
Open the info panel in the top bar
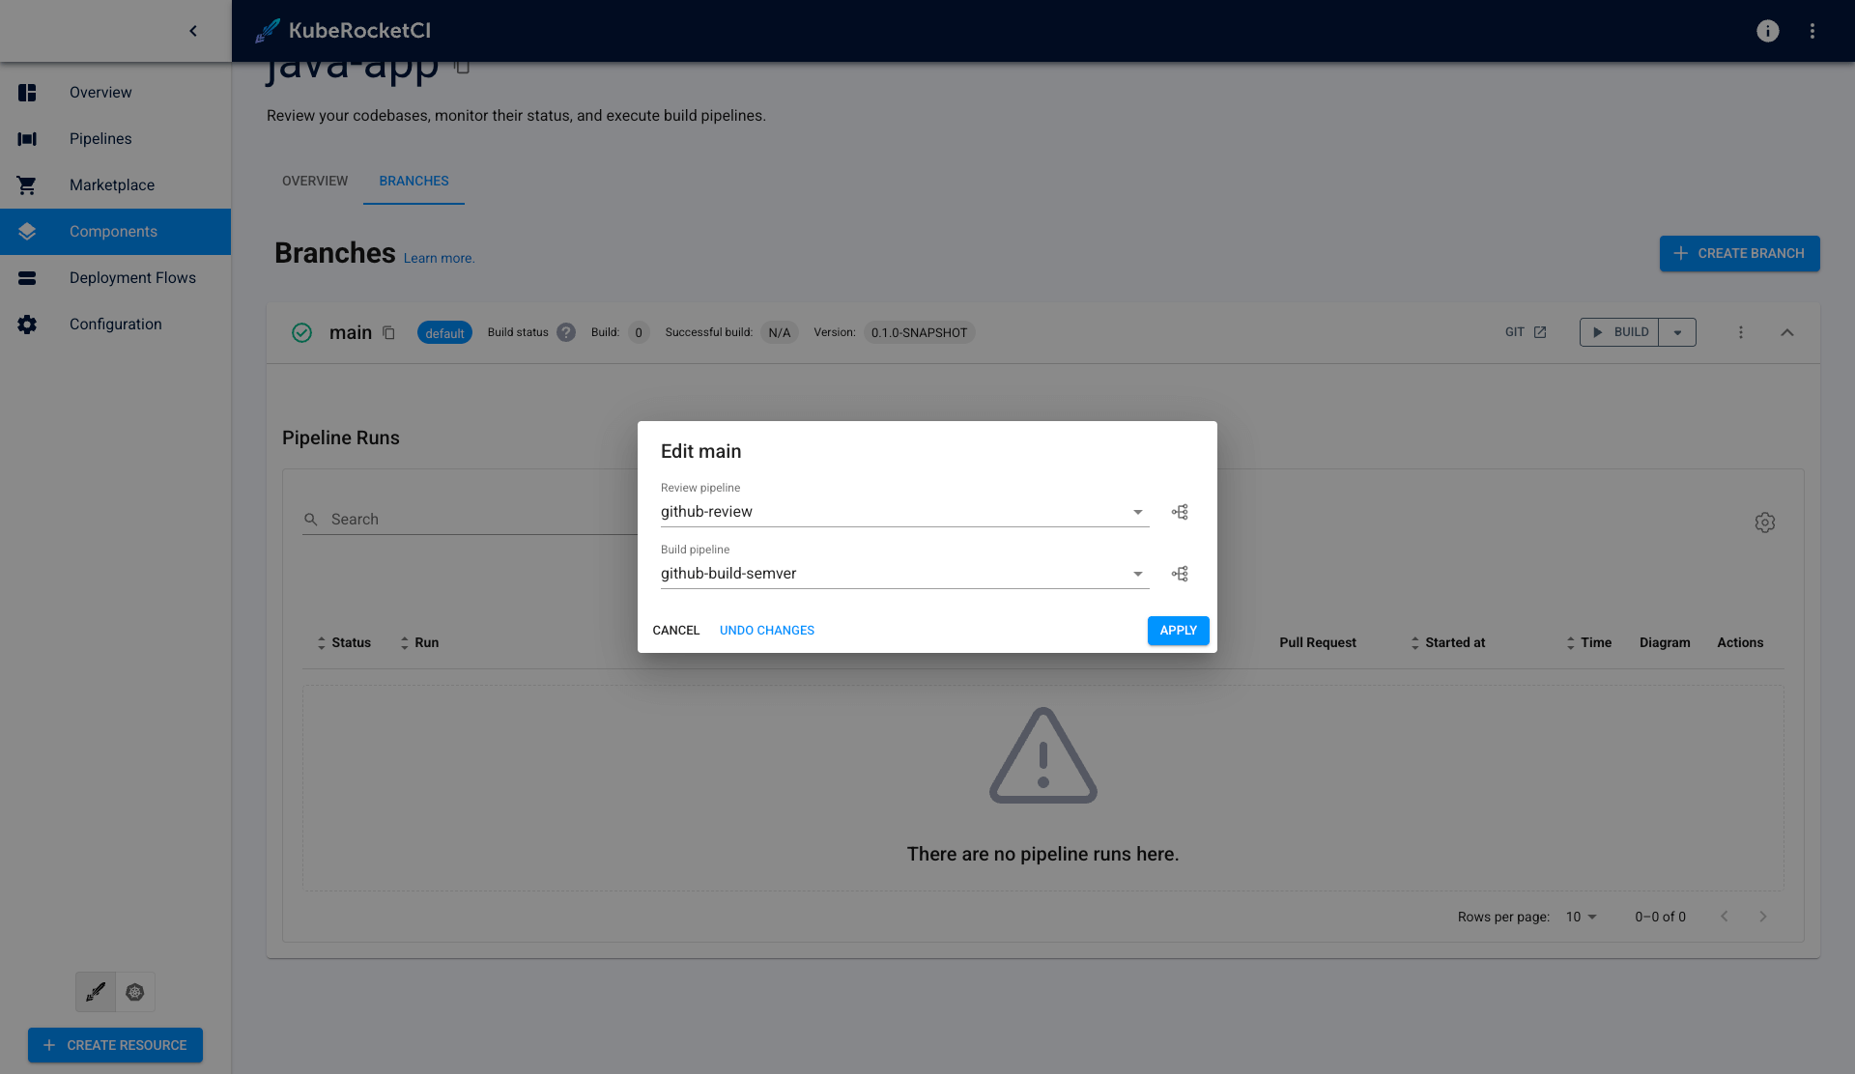[x=1767, y=31]
